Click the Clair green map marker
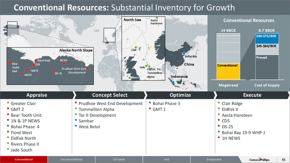This screenshot has height=163, width=290. [136, 47]
